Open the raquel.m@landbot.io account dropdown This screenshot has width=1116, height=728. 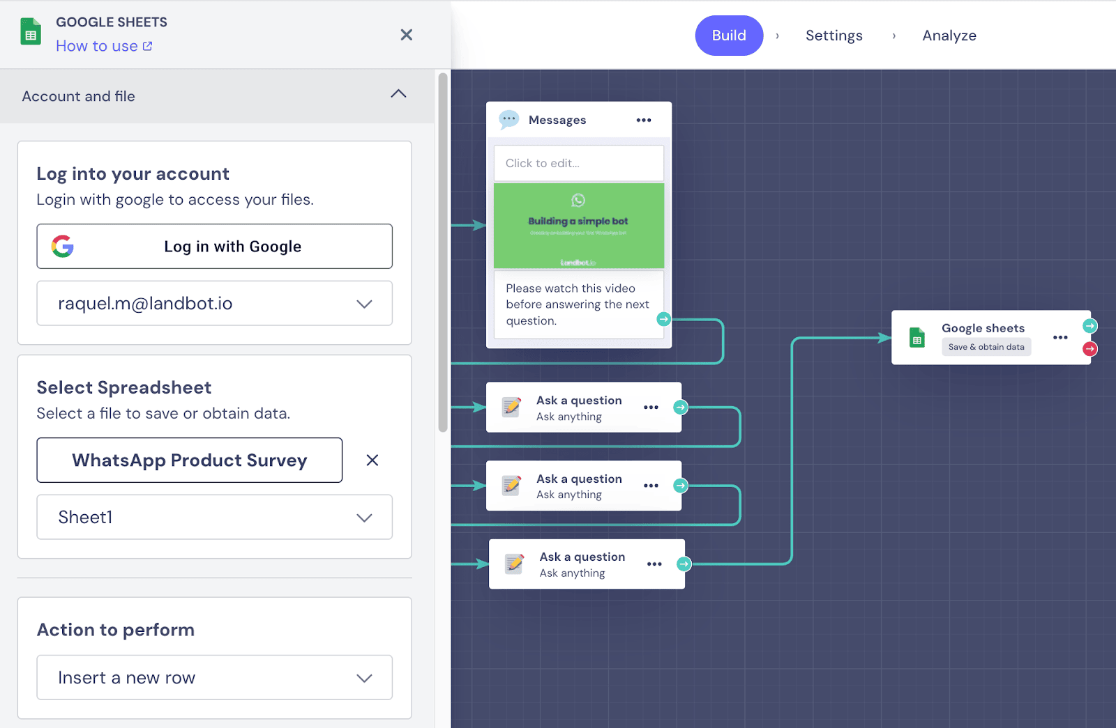[214, 303]
